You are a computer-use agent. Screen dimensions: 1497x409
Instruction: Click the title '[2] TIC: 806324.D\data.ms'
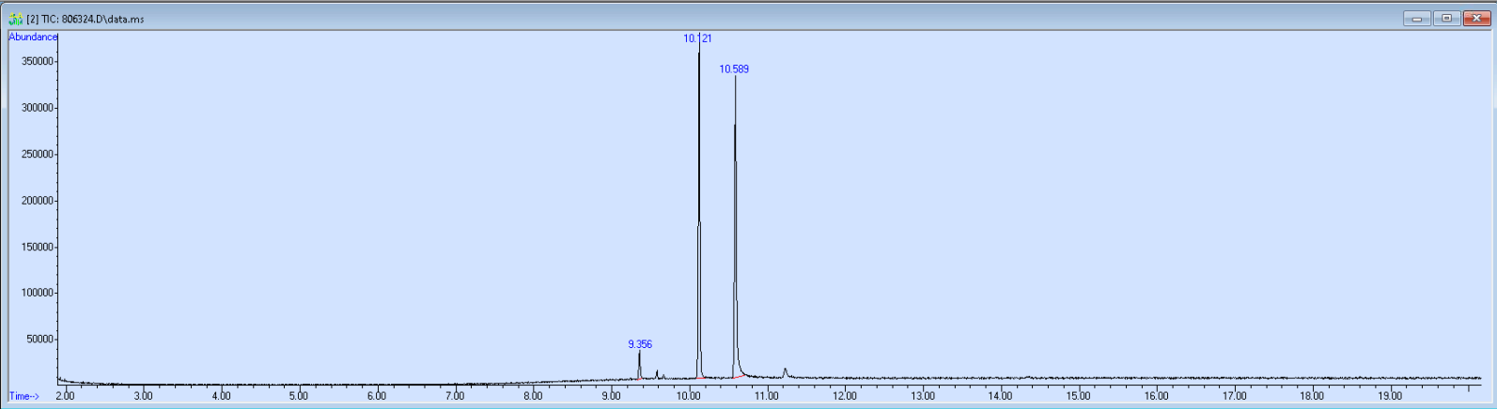point(86,19)
